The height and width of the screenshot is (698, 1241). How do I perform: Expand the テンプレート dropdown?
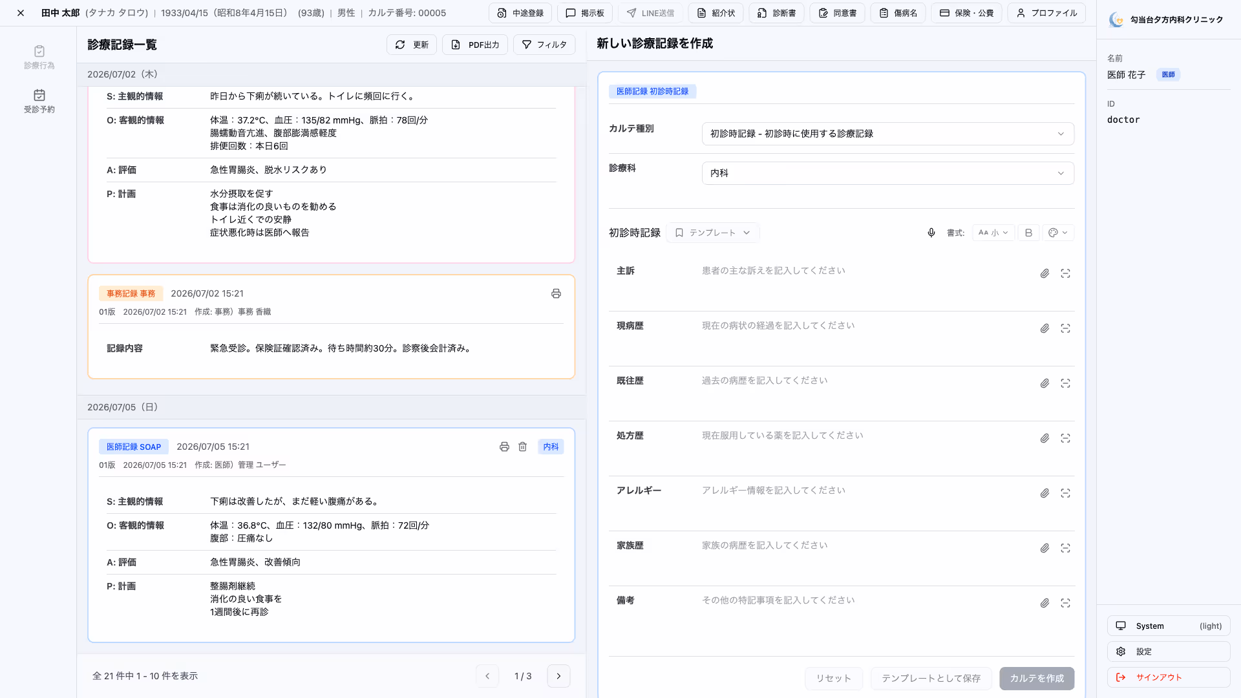[x=712, y=233]
